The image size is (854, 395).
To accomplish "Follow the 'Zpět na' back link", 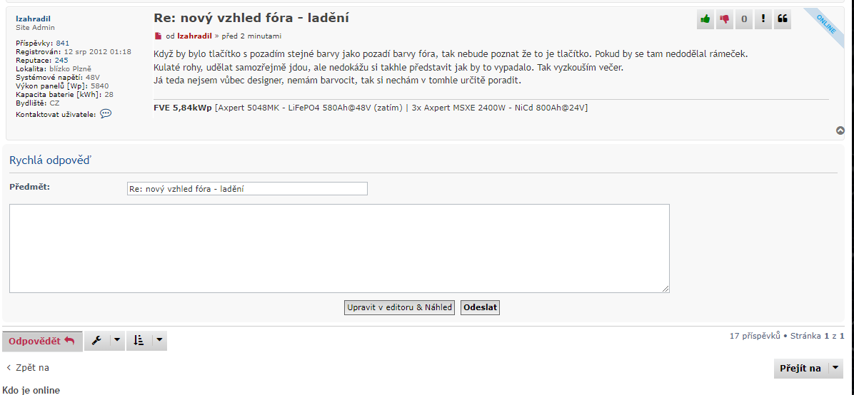I will pyautogui.click(x=28, y=368).
